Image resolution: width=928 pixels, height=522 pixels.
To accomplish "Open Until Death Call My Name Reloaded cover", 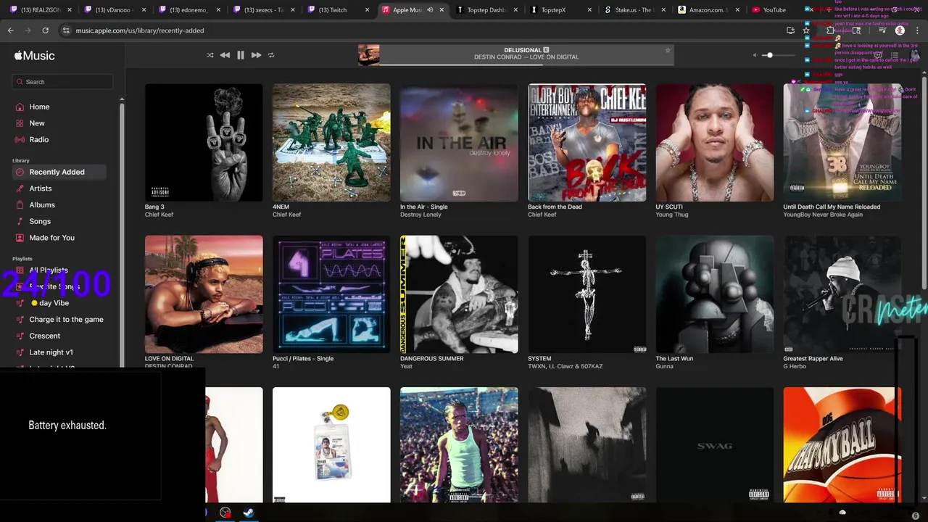I will (x=842, y=143).
